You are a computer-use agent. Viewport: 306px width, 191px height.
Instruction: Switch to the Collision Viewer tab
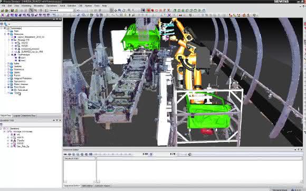tap(102, 186)
